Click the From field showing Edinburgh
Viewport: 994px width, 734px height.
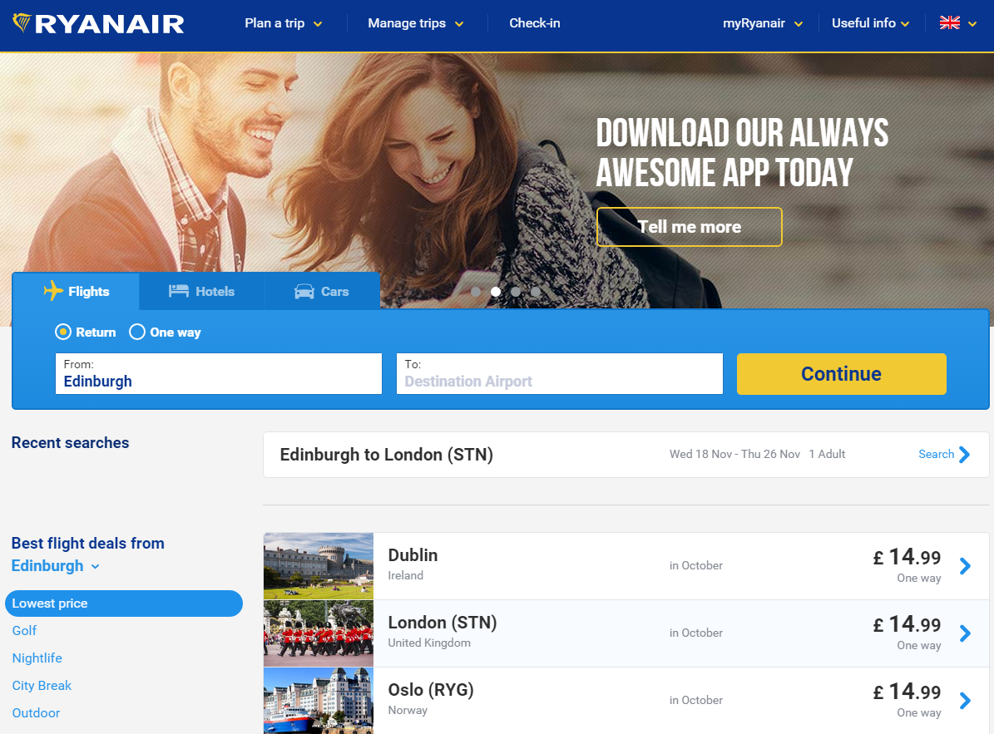219,373
